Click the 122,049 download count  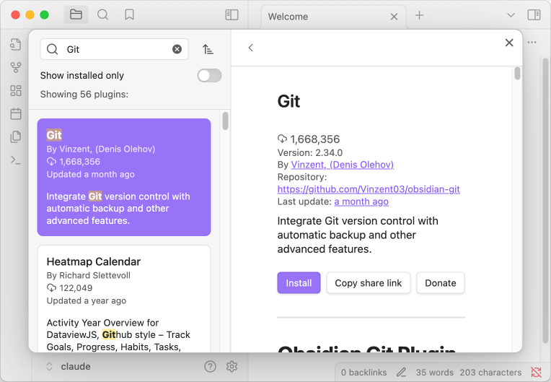tap(76, 288)
